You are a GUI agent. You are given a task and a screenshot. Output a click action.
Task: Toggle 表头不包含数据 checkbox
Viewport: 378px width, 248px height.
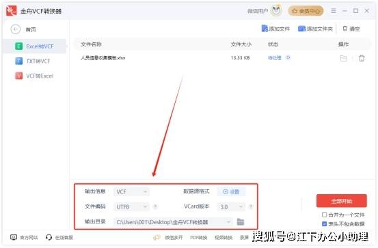pos(324,224)
